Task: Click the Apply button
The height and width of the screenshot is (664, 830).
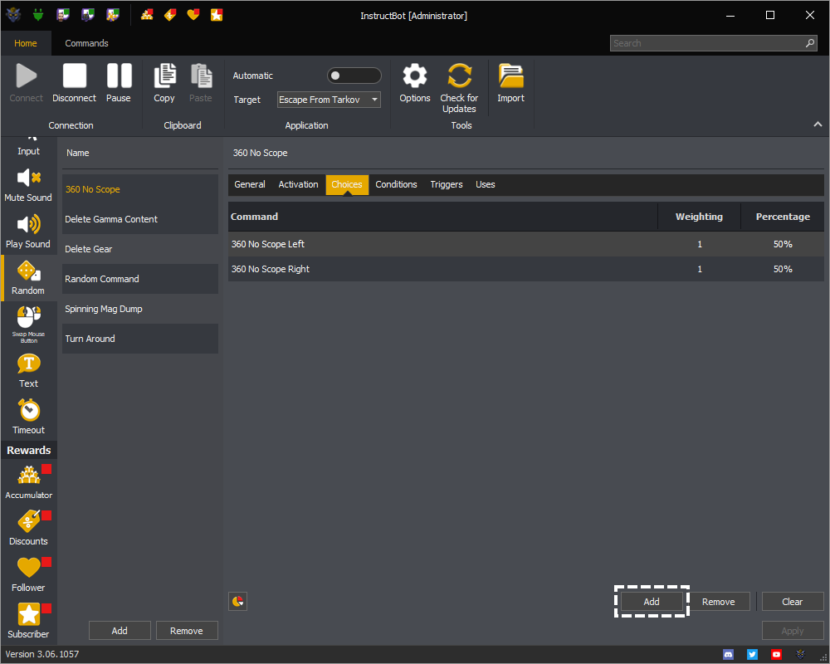Action: pos(793,631)
